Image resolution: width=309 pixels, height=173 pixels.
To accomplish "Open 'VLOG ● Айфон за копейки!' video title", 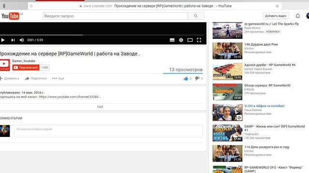I will 264,106.
